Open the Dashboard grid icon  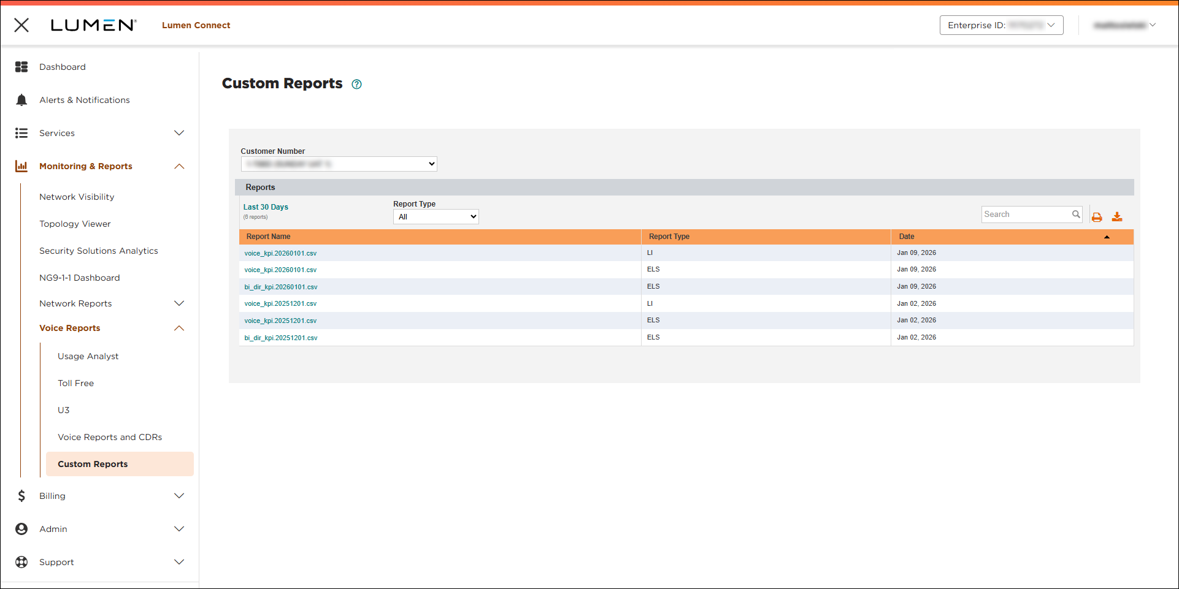[x=21, y=66]
